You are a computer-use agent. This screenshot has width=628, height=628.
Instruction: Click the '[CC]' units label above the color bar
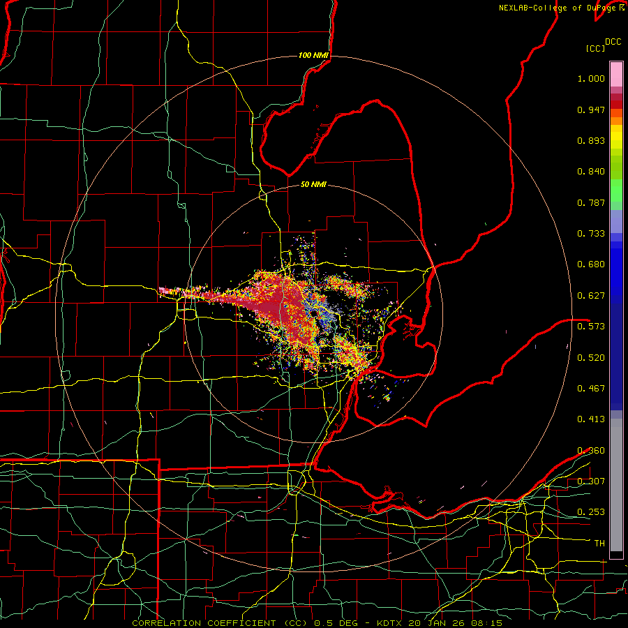click(595, 48)
